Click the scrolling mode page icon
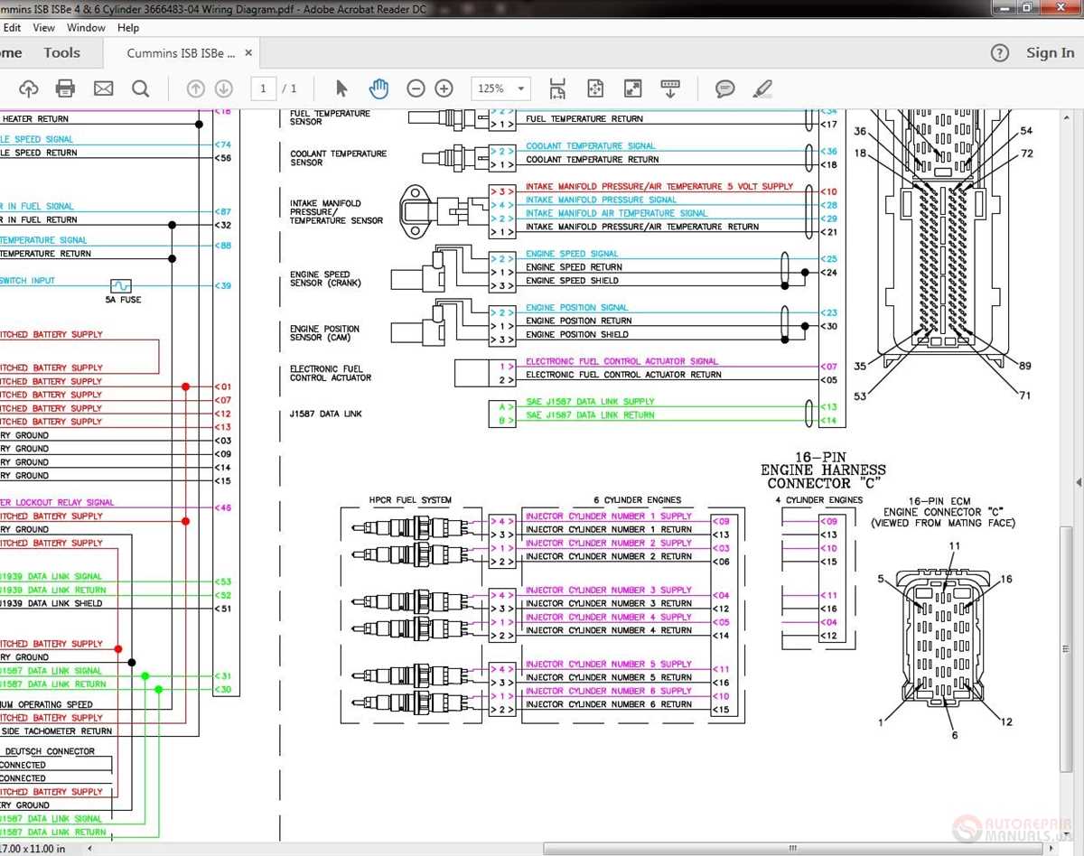Viewport: 1084px width, 856px height. [557, 88]
